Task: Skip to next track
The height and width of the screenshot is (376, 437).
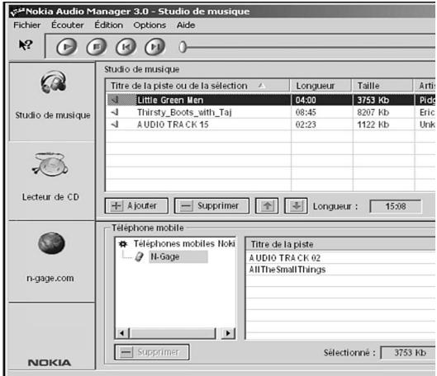Action: (x=155, y=47)
